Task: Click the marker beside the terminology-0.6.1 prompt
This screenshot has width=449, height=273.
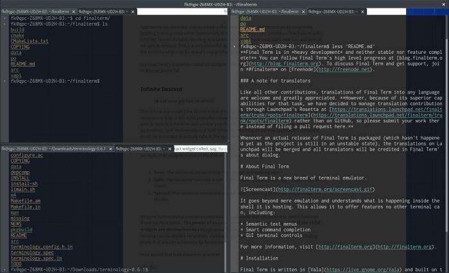Action: pos(4,270)
